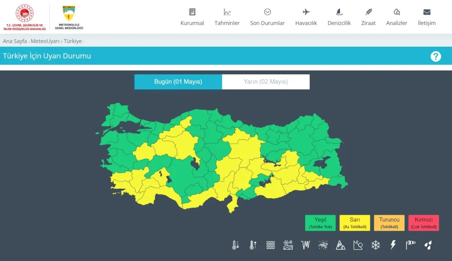Click the Yeşil (Tehlike Yok) legend box
This screenshot has height=261, width=452.
coord(320,223)
